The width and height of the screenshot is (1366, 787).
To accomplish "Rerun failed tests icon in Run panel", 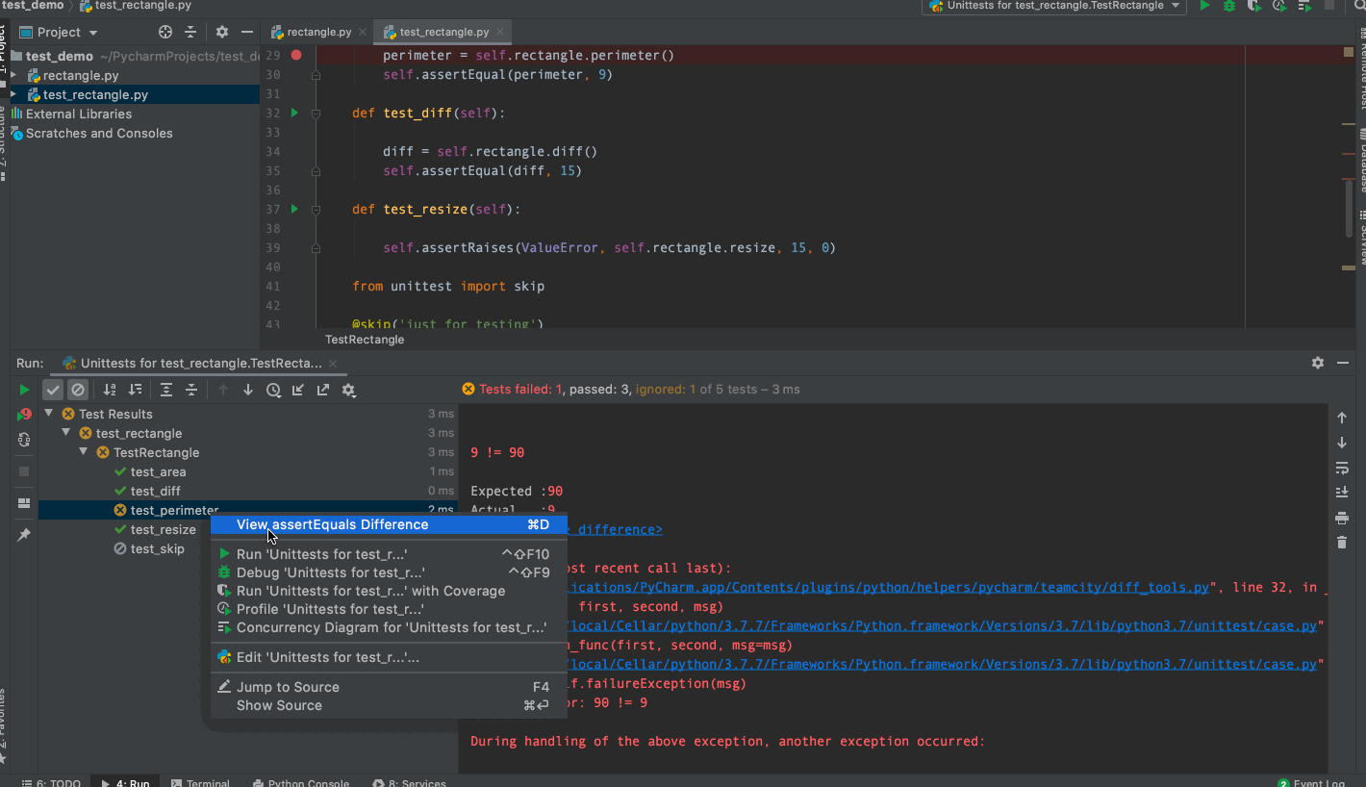I will [x=24, y=415].
